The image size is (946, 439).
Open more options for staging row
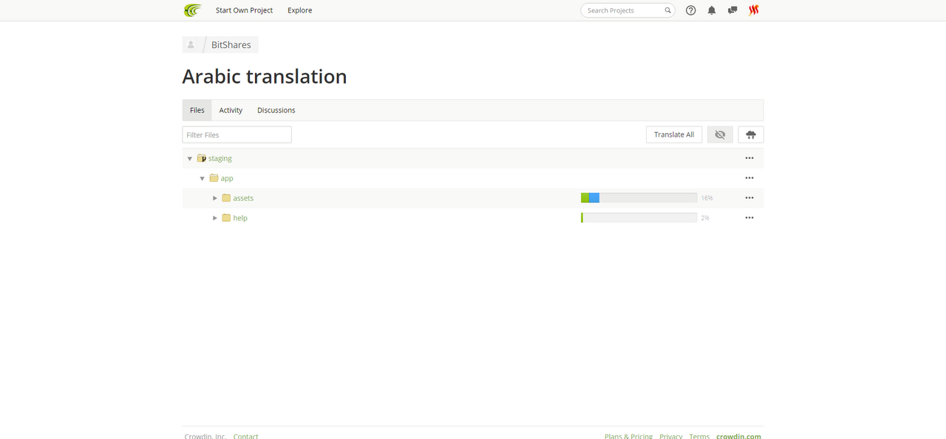click(x=749, y=158)
